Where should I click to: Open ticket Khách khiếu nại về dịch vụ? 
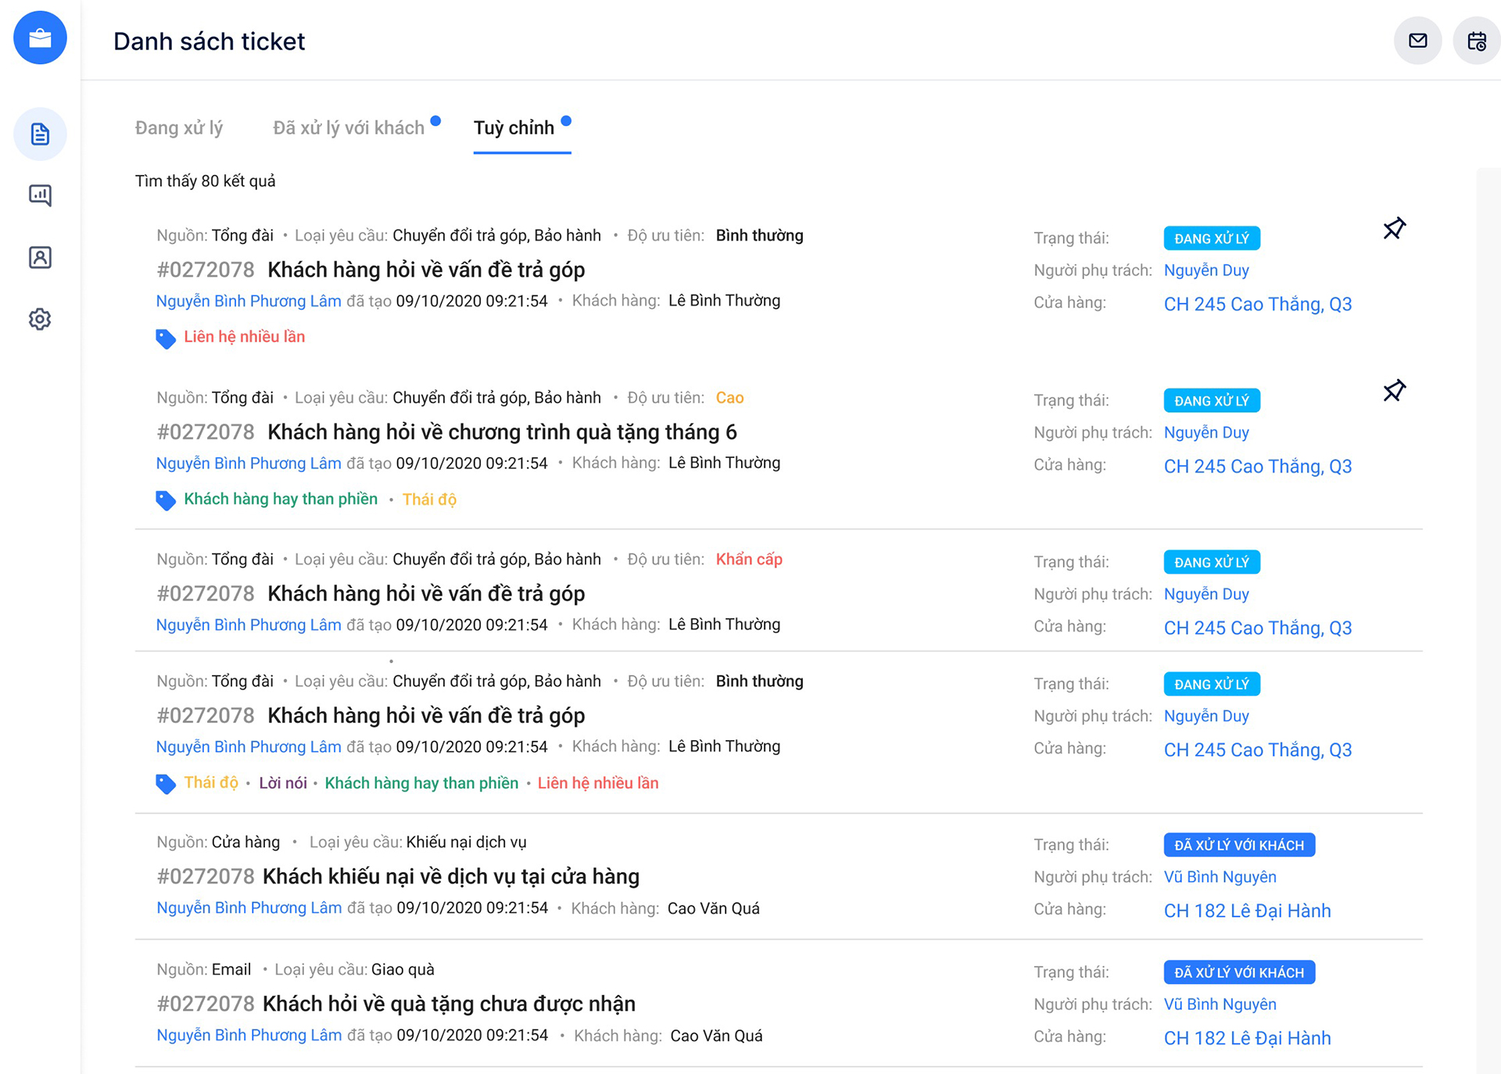[450, 876]
